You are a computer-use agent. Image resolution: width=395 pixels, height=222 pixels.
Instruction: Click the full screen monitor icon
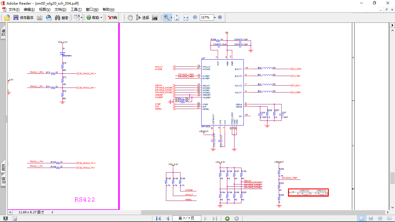(x=5, y=219)
